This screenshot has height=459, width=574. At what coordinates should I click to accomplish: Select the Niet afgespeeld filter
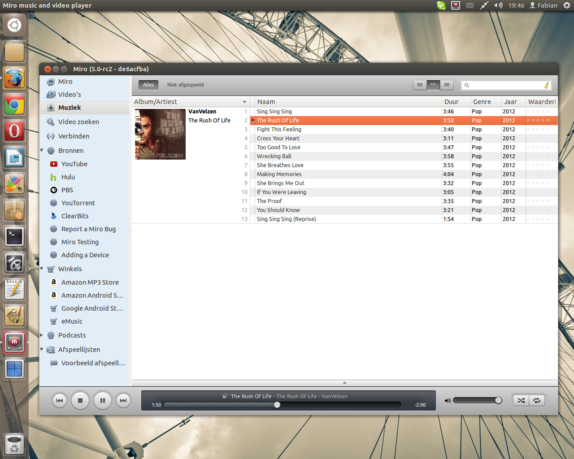(x=185, y=85)
